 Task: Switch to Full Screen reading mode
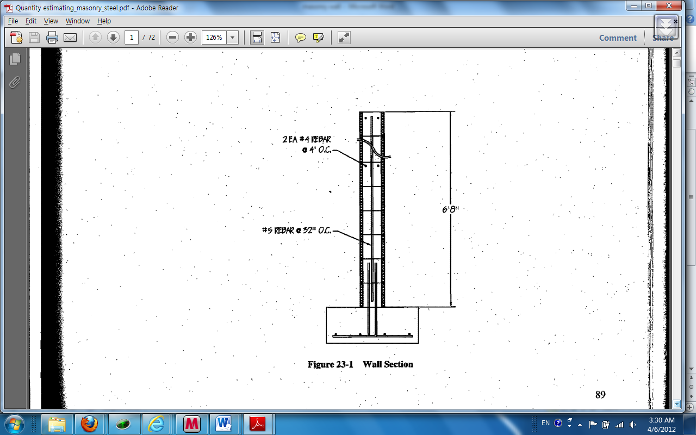click(343, 38)
